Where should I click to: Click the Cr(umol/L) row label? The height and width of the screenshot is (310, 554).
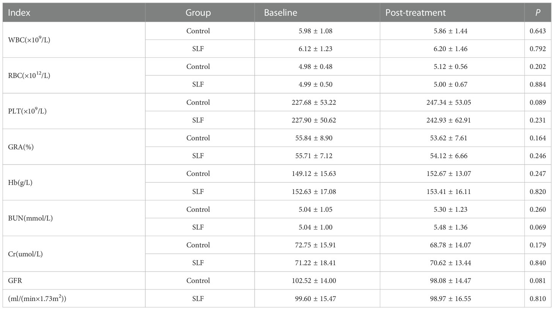pos(25,254)
